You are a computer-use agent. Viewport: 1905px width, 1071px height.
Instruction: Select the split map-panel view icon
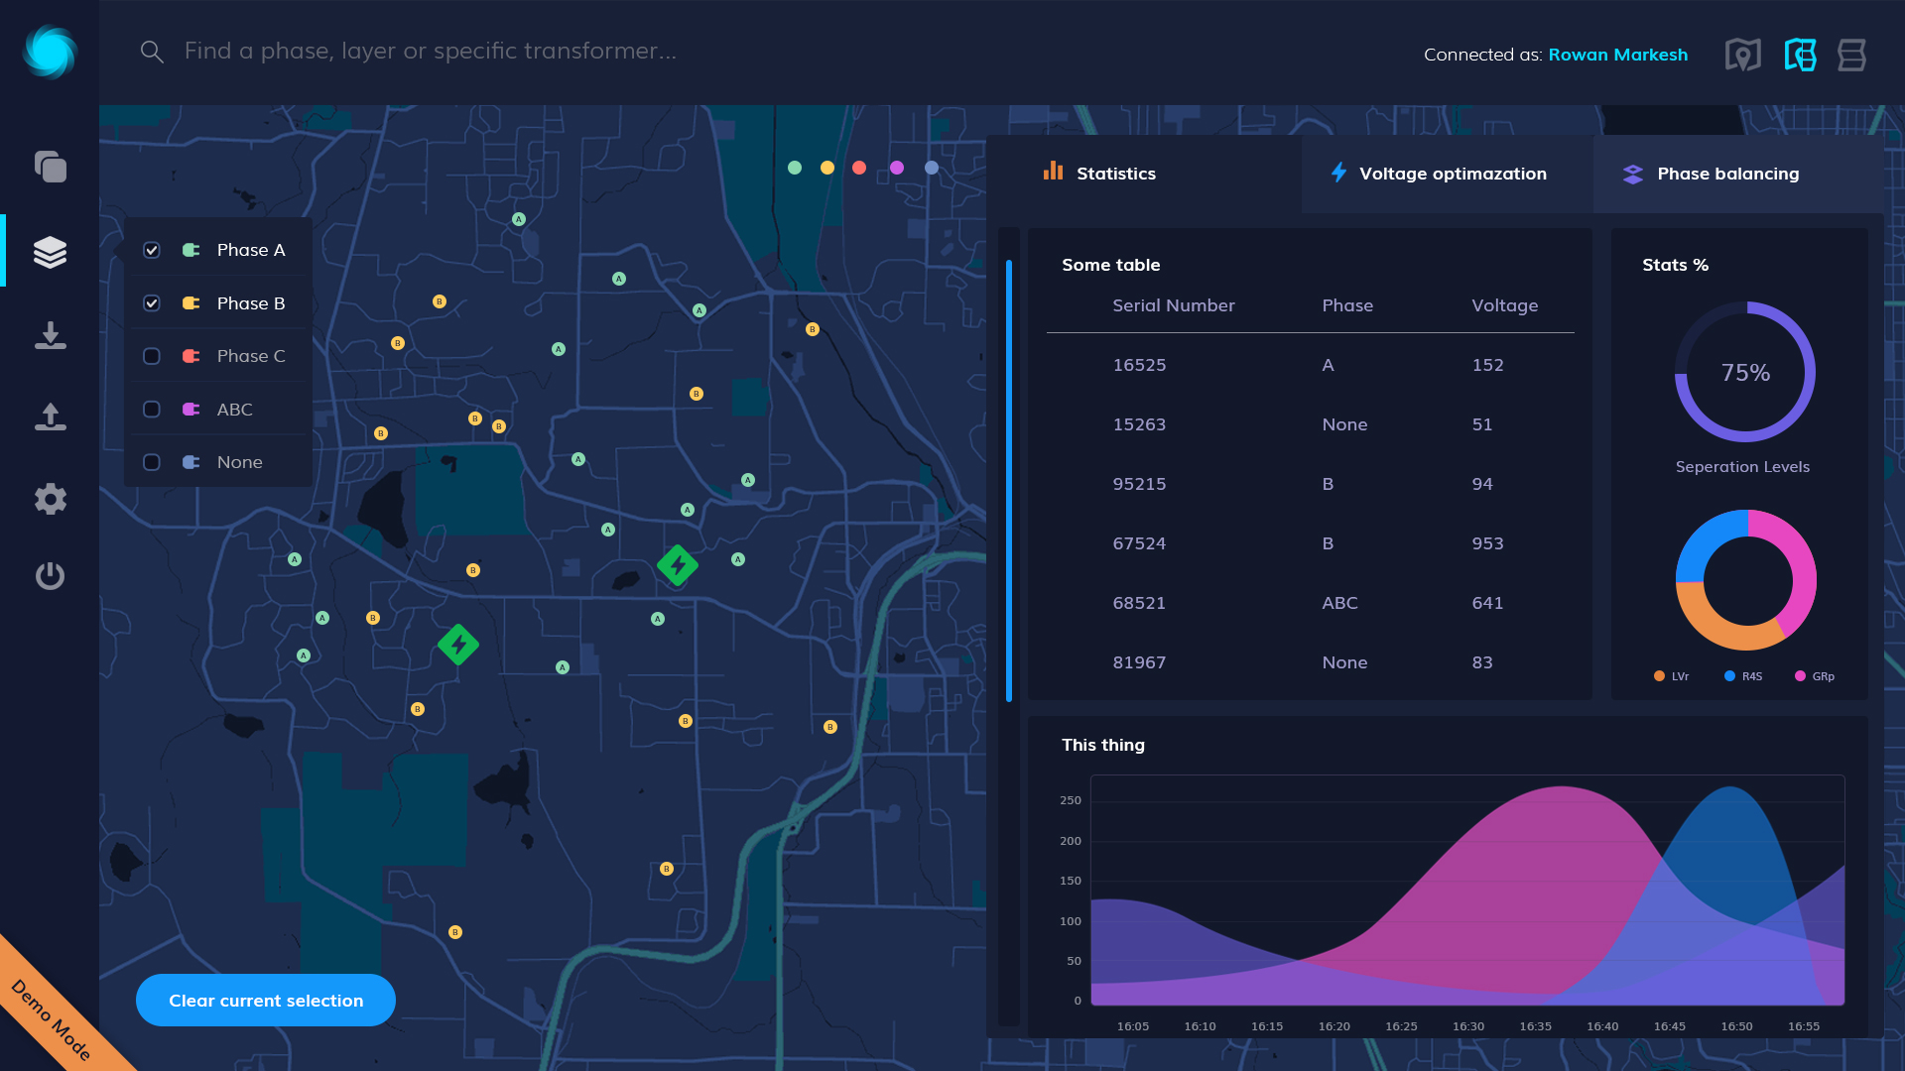click(x=1800, y=55)
